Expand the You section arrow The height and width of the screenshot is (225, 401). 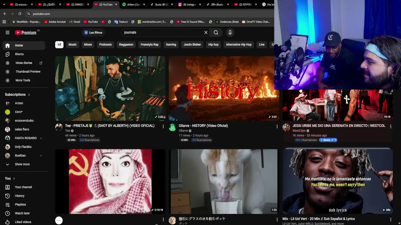(14, 178)
